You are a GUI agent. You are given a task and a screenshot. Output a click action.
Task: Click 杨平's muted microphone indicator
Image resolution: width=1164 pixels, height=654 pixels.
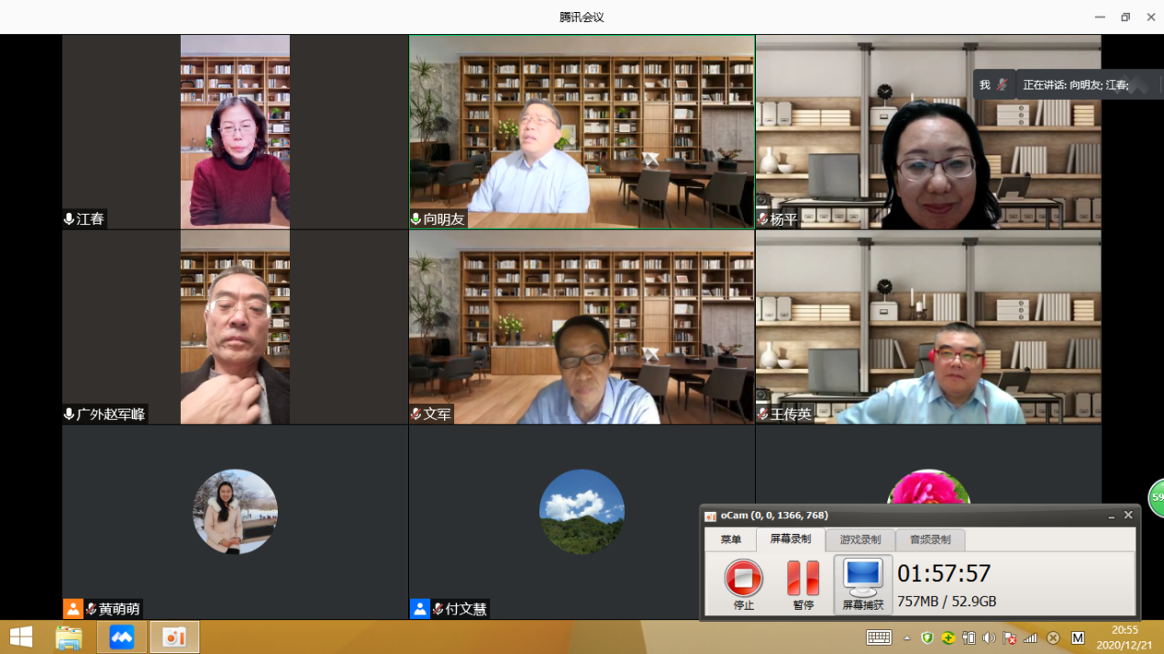pos(762,219)
